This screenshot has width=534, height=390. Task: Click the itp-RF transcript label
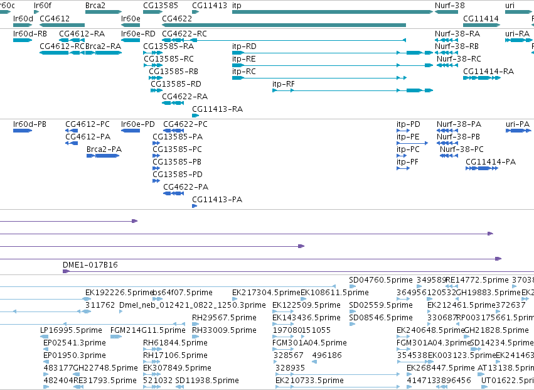284,84
